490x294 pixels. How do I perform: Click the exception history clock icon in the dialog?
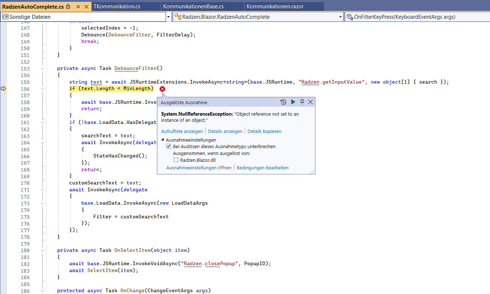[283, 102]
